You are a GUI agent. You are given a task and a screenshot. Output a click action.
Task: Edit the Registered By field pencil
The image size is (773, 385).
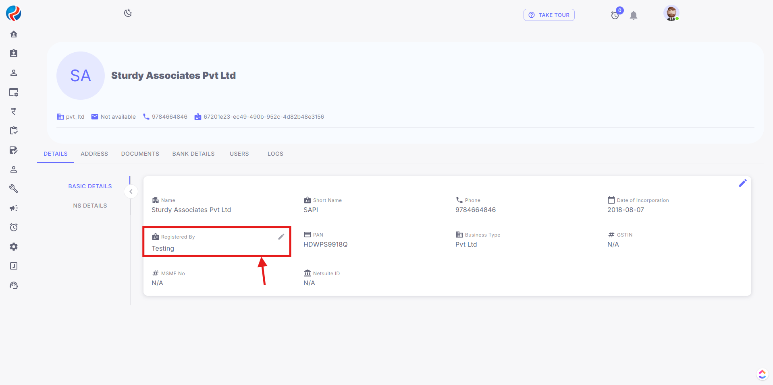281,237
